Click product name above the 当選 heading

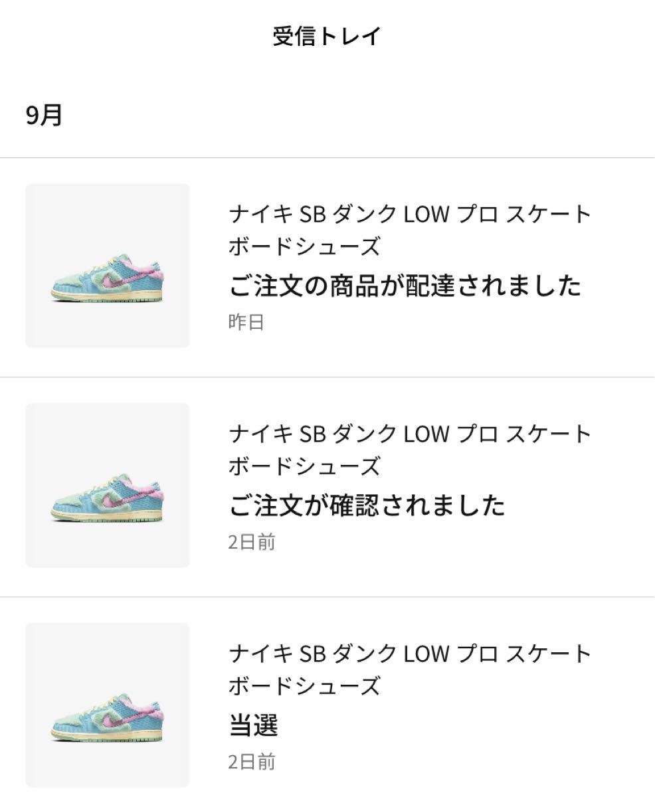[x=409, y=669]
